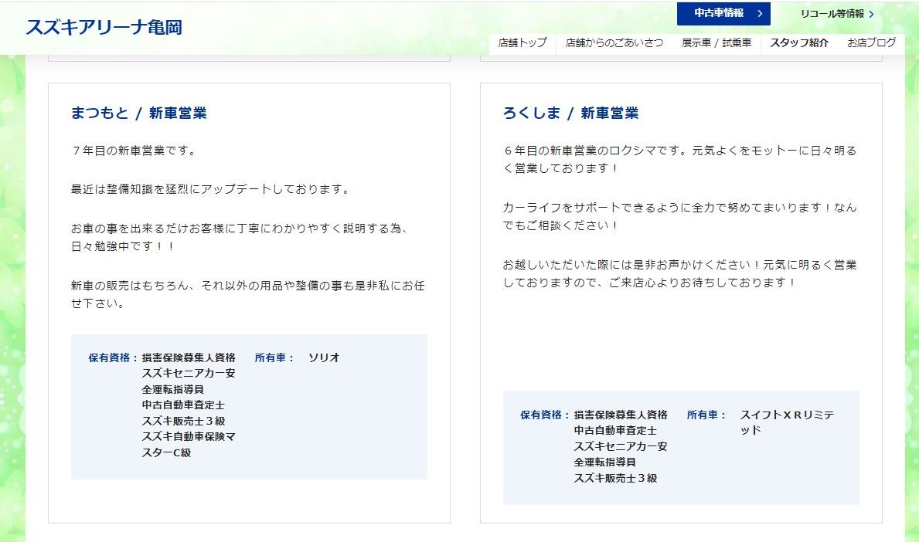
Task: Click the paragraph starting 新車の販売はもちろん
Action: click(248, 294)
